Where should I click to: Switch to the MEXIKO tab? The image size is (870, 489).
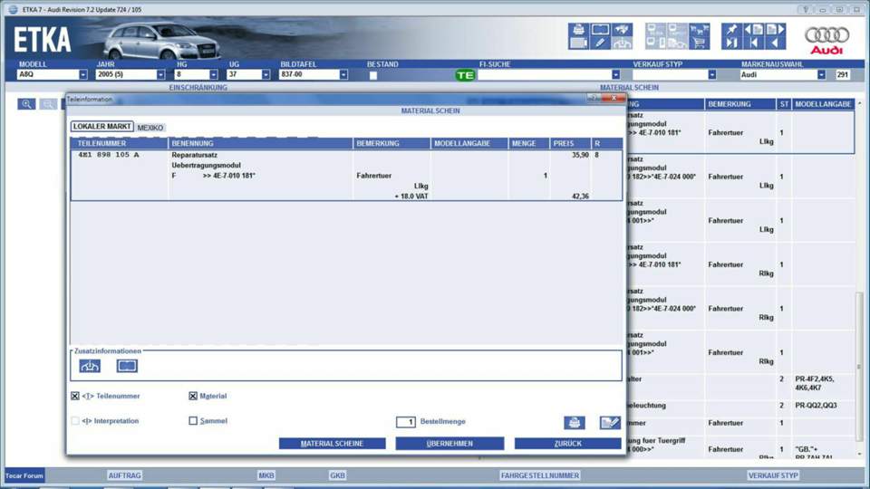click(x=150, y=128)
